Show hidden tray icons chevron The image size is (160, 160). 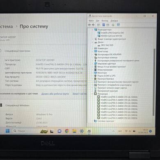point(113,131)
